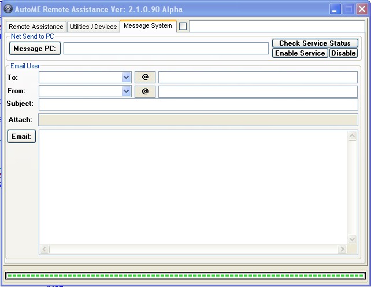Open the Utilities / Devices tab
This screenshot has width=371, height=287.
(93, 27)
